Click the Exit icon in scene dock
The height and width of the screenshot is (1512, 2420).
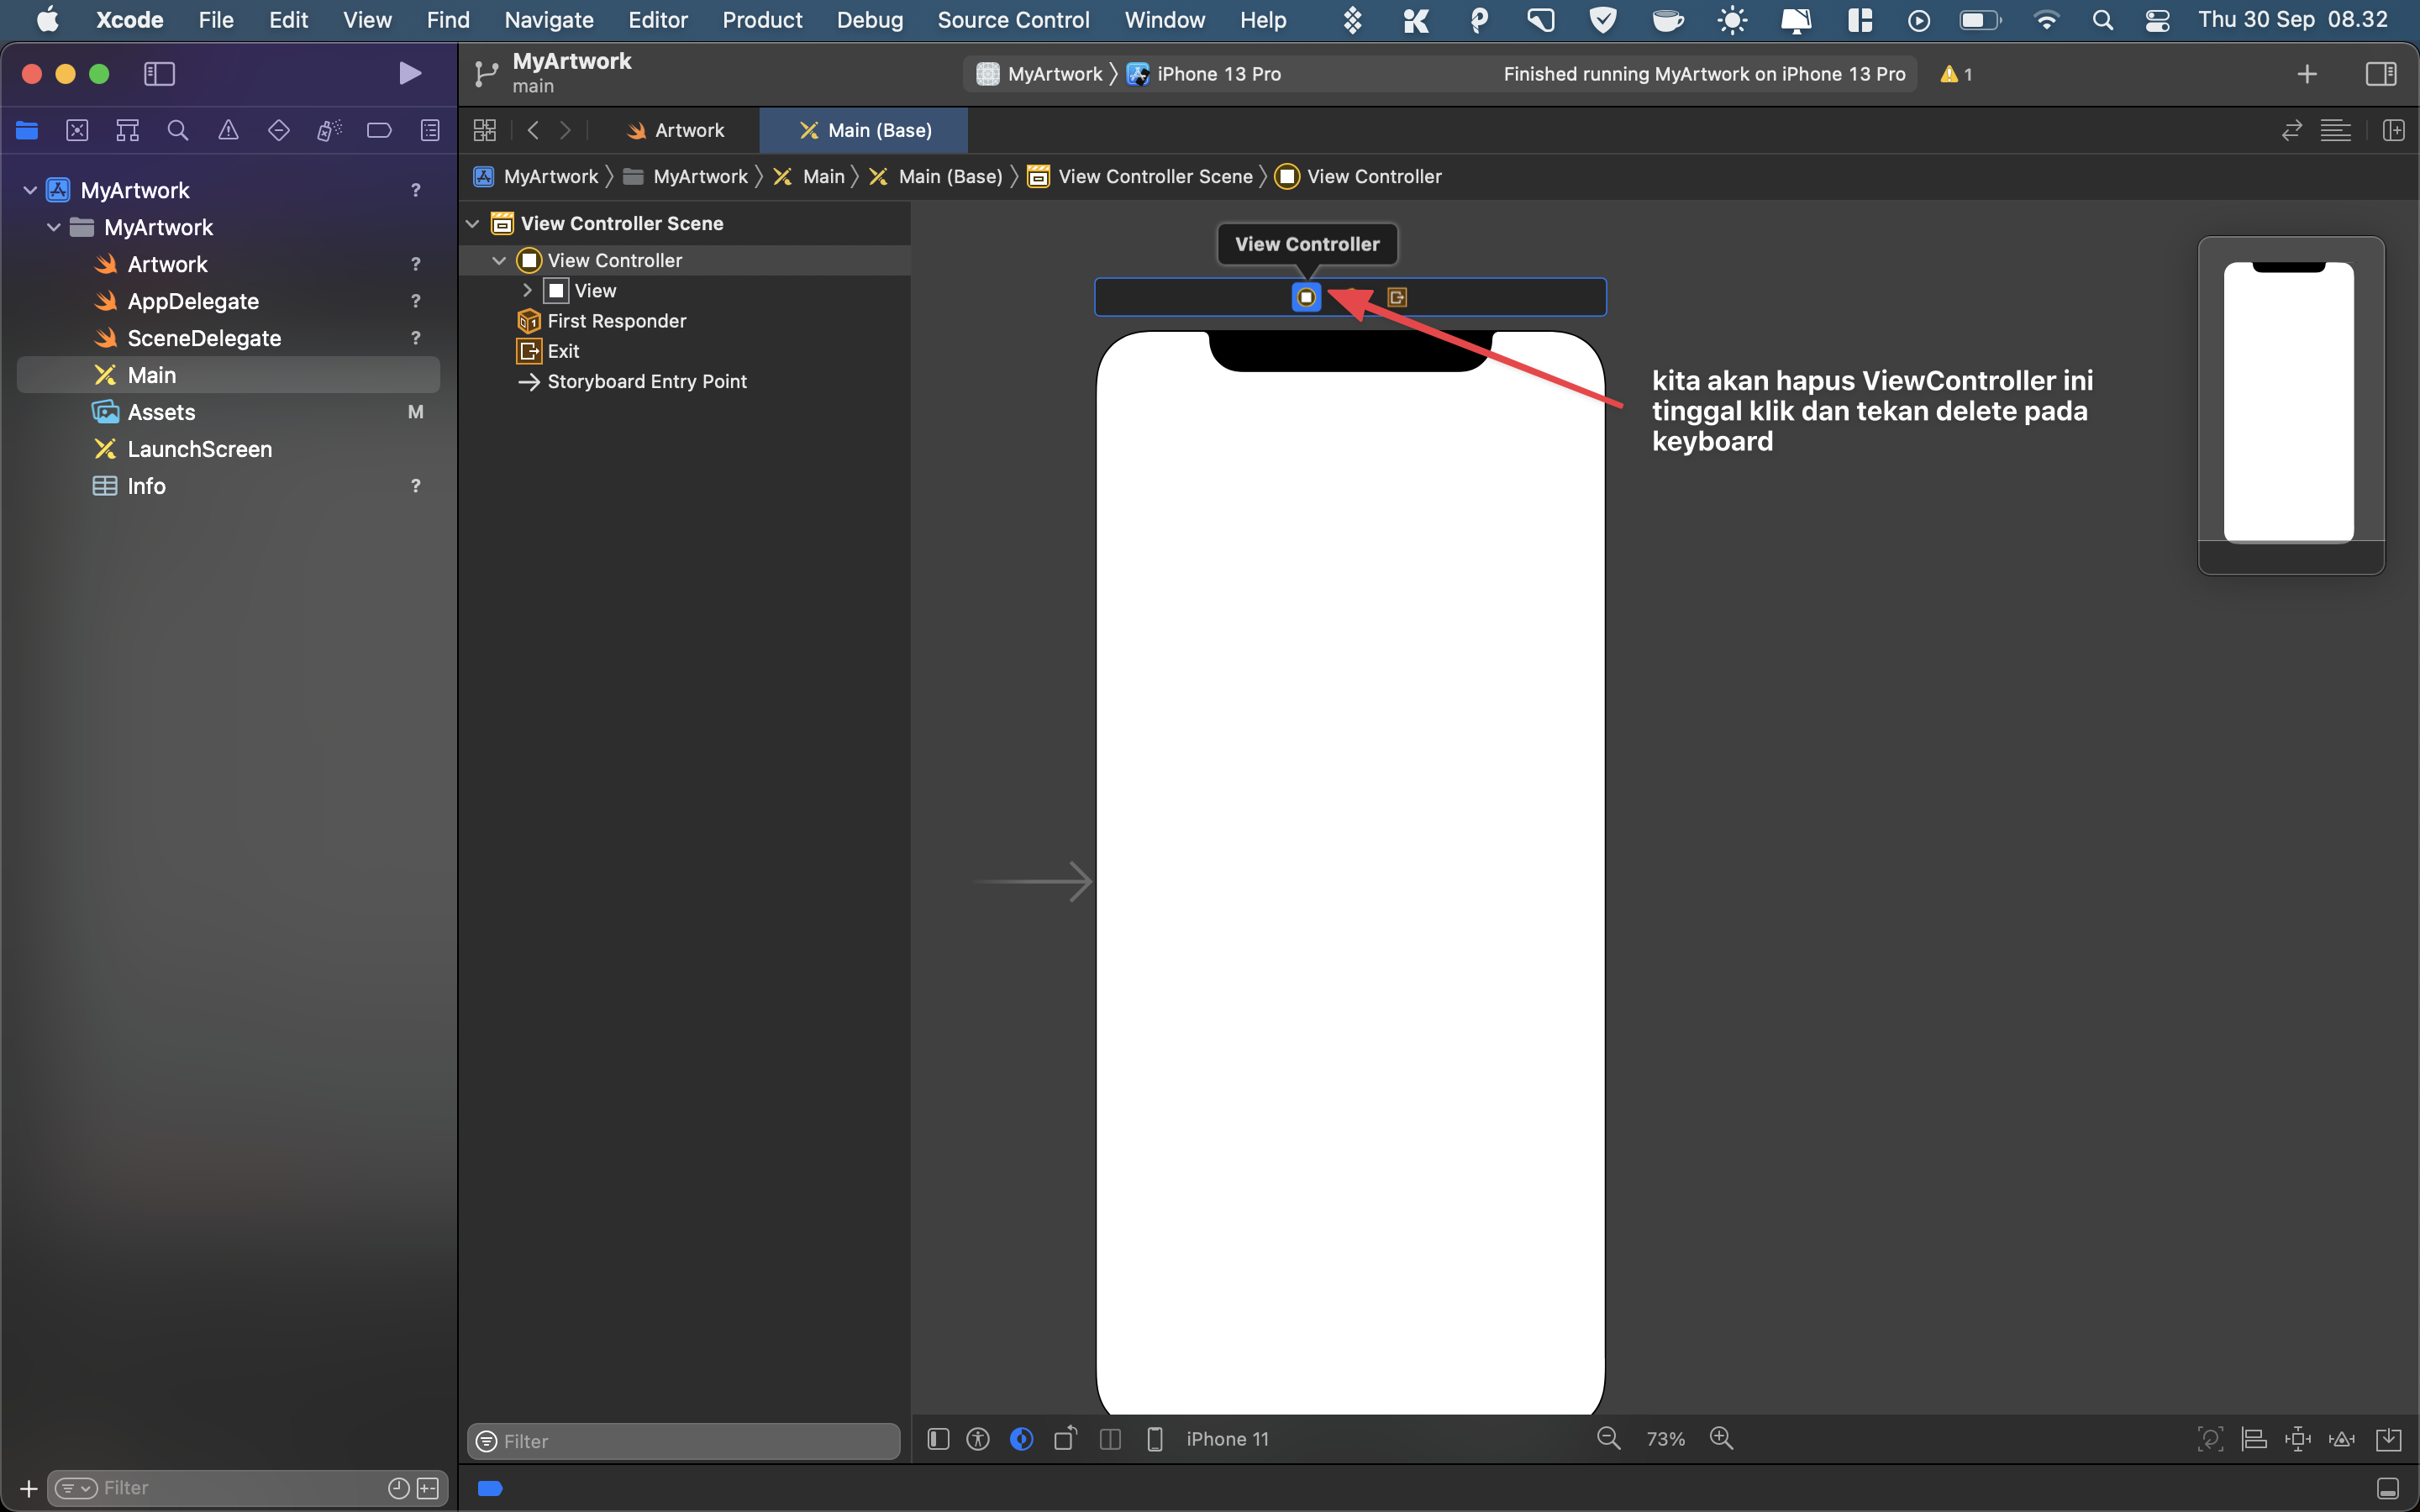tap(1397, 297)
